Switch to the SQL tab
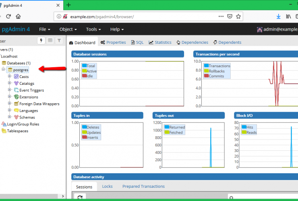298x201 pixels. click(137, 42)
